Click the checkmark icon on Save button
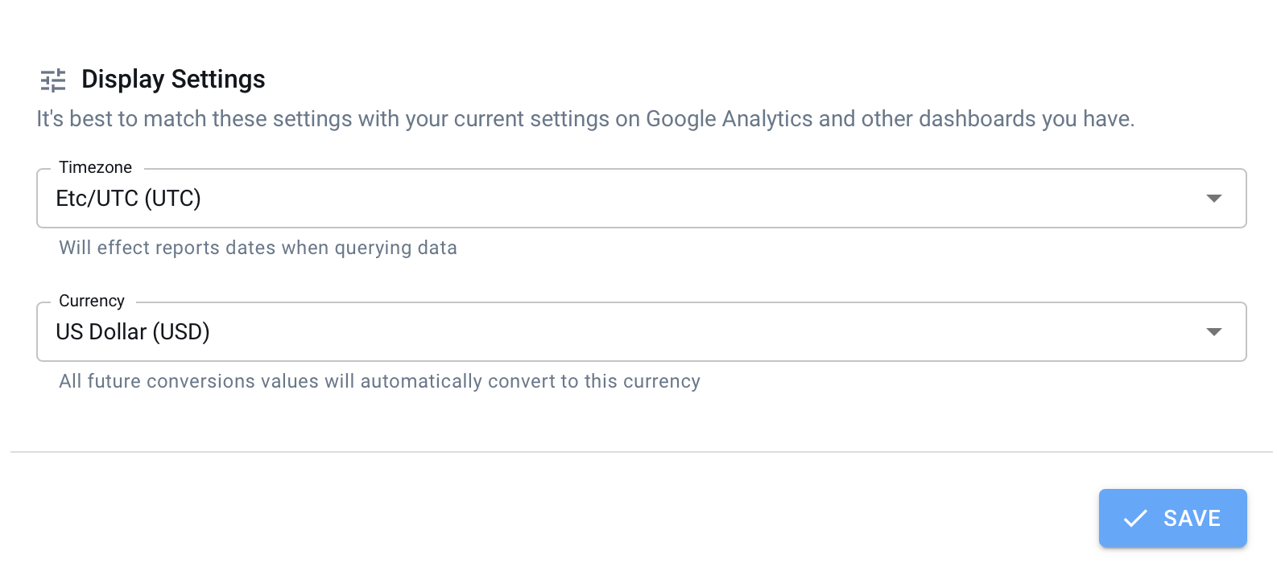The width and height of the screenshot is (1277, 579). (1135, 519)
